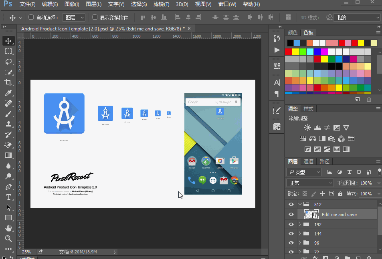Open the layer filter 类型 dropdown

[x=304, y=172]
